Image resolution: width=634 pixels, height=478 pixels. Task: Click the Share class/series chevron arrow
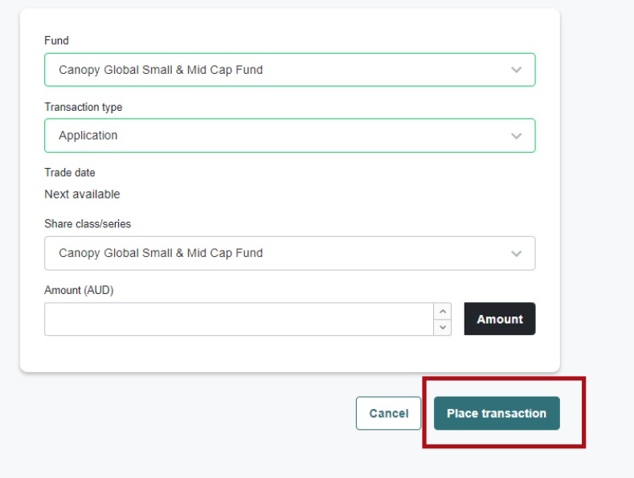pos(516,253)
